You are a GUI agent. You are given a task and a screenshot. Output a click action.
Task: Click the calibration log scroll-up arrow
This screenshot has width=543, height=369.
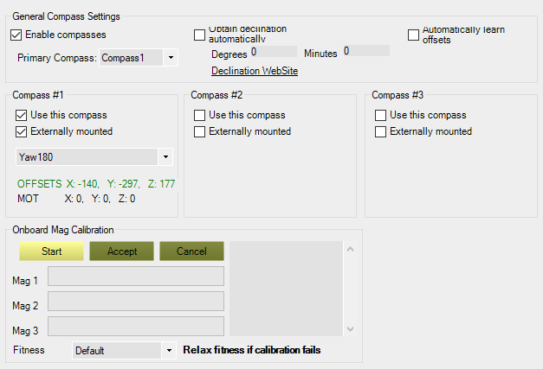pyautogui.click(x=350, y=249)
